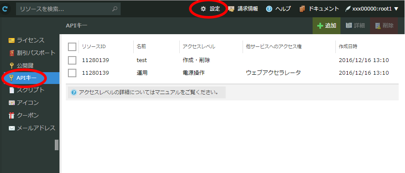Click the green plus icon on 追加
This screenshot has width=405, height=173.
(320, 26)
